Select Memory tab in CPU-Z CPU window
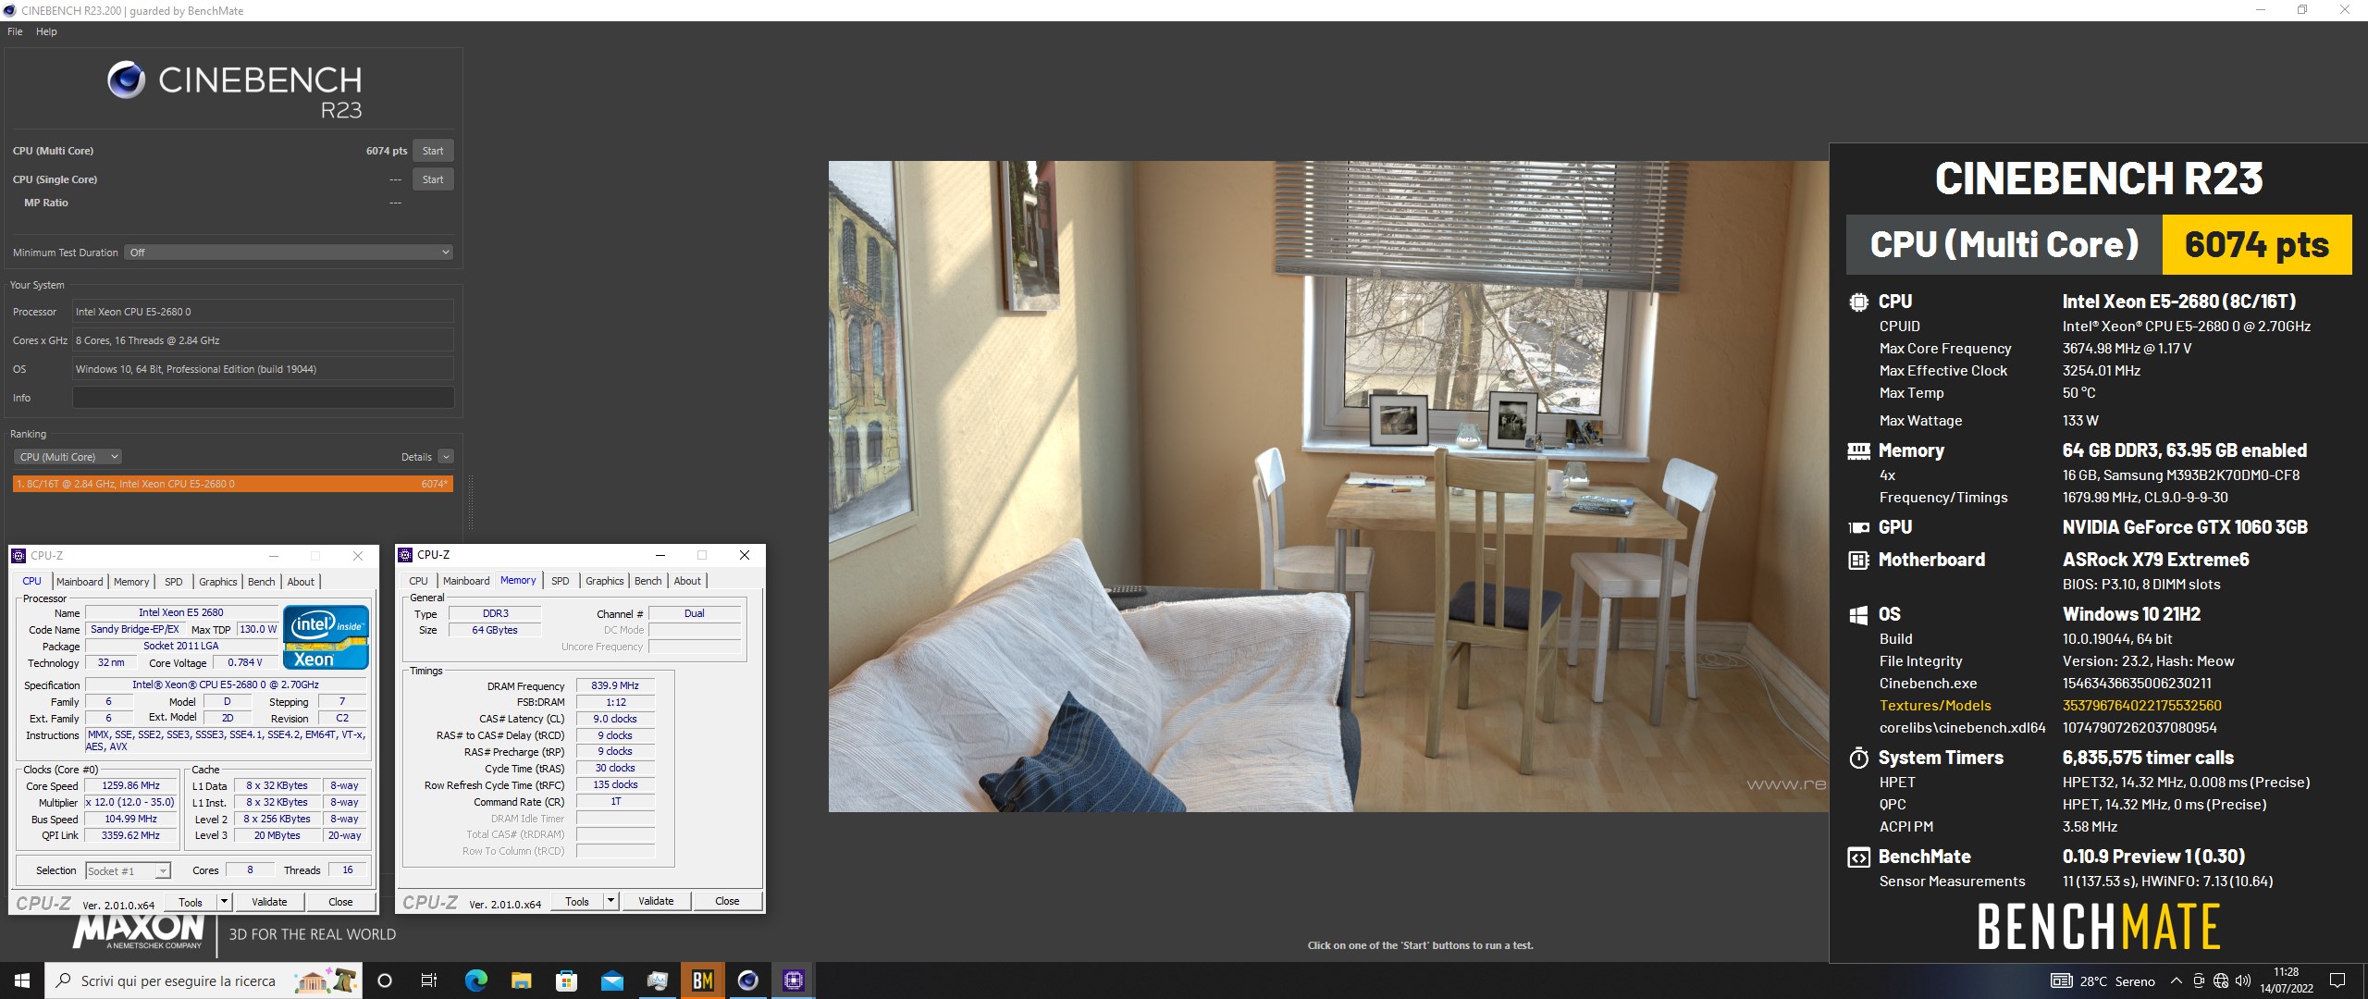Viewport: 2368px width, 999px height. 131,582
